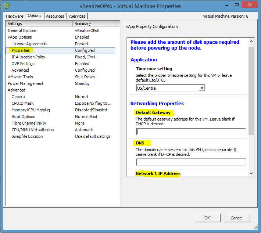261x233 pixels.
Task: Click 'Expose Nx flag to ...' summary
Action: click(93, 103)
